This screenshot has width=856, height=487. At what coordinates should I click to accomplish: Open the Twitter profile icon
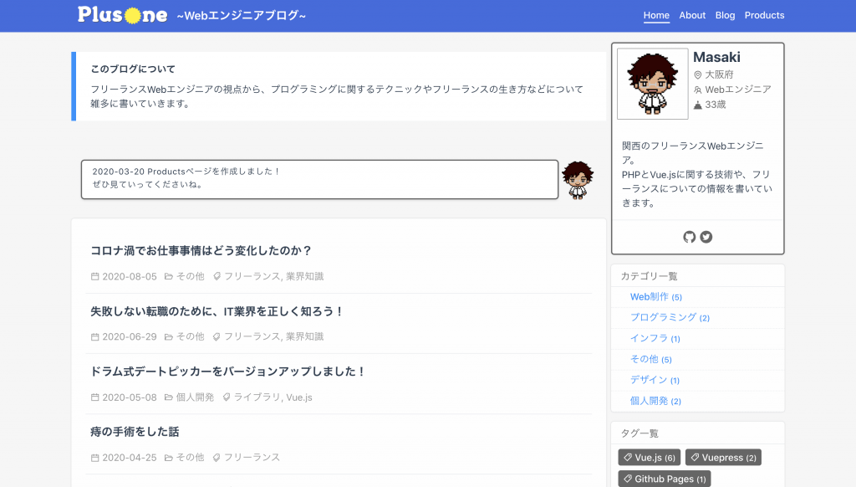point(706,237)
